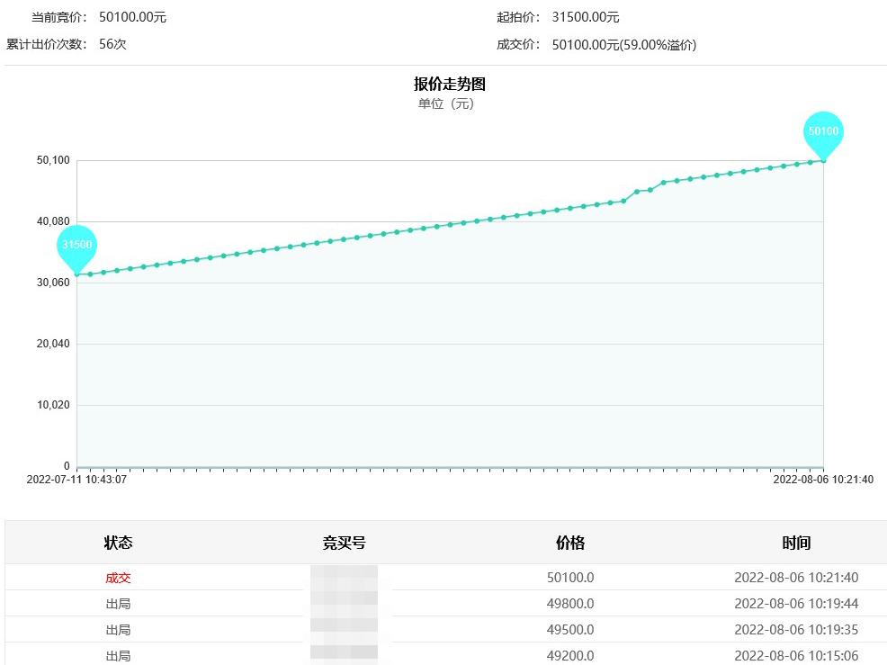Viewport: 887px width, 665px height.
Task: Click the 50100 pin marker on the chart
Action: coord(823,131)
